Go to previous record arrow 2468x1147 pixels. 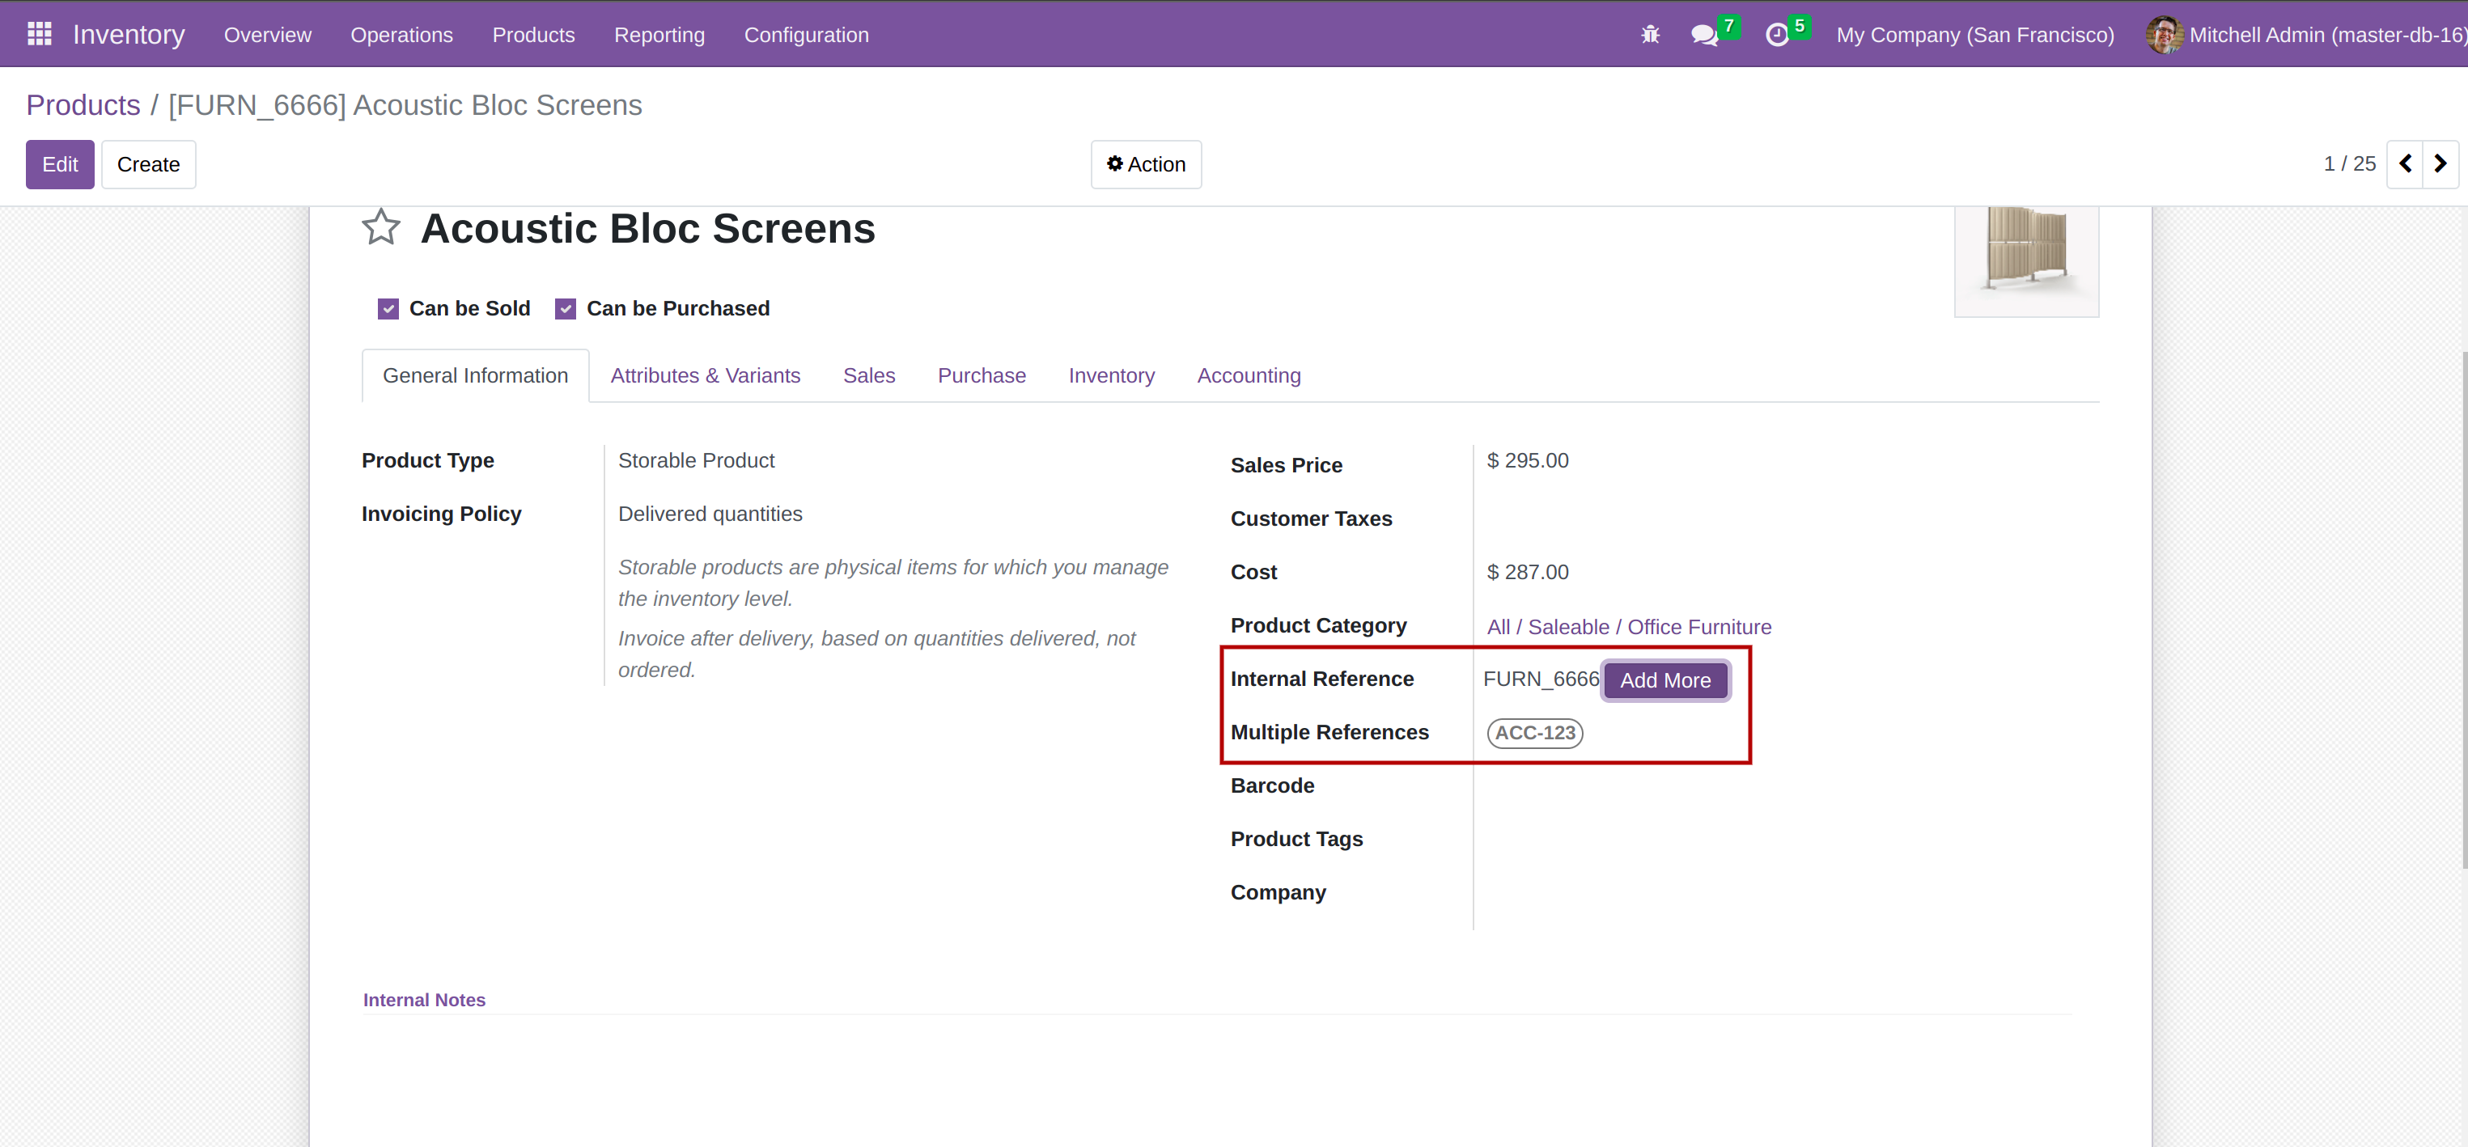(2405, 163)
